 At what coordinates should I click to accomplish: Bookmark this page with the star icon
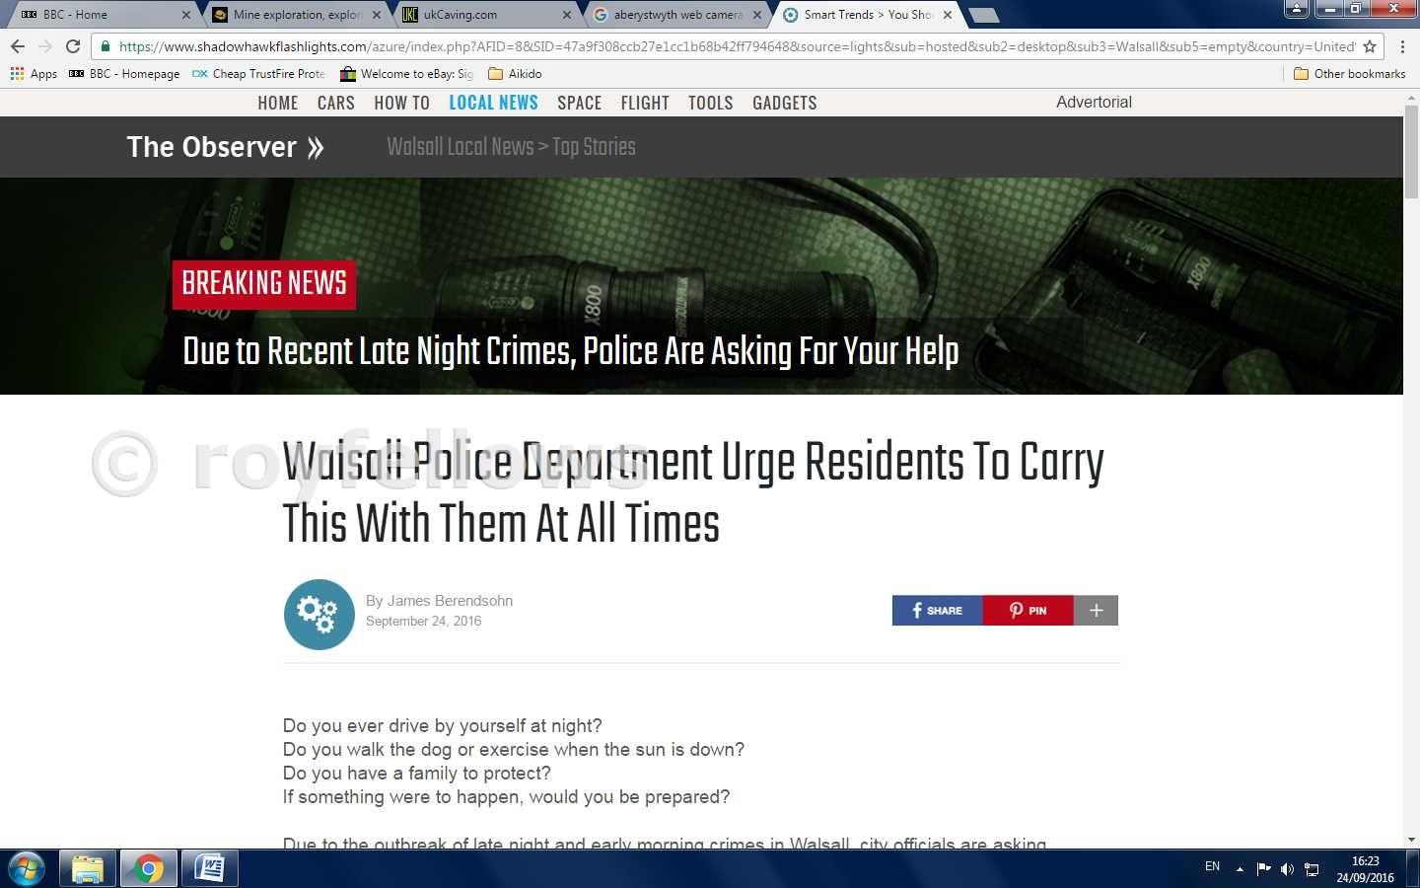1369,46
